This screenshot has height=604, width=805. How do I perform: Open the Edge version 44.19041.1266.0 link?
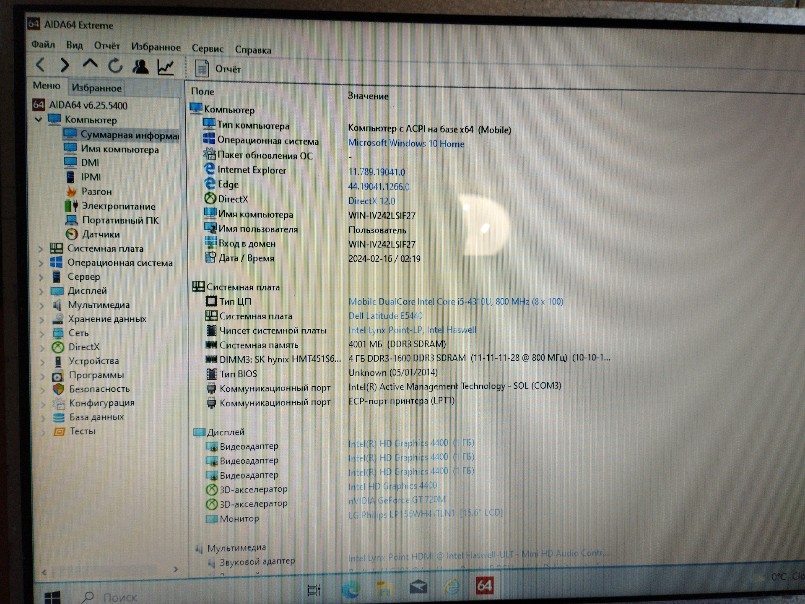tap(379, 187)
